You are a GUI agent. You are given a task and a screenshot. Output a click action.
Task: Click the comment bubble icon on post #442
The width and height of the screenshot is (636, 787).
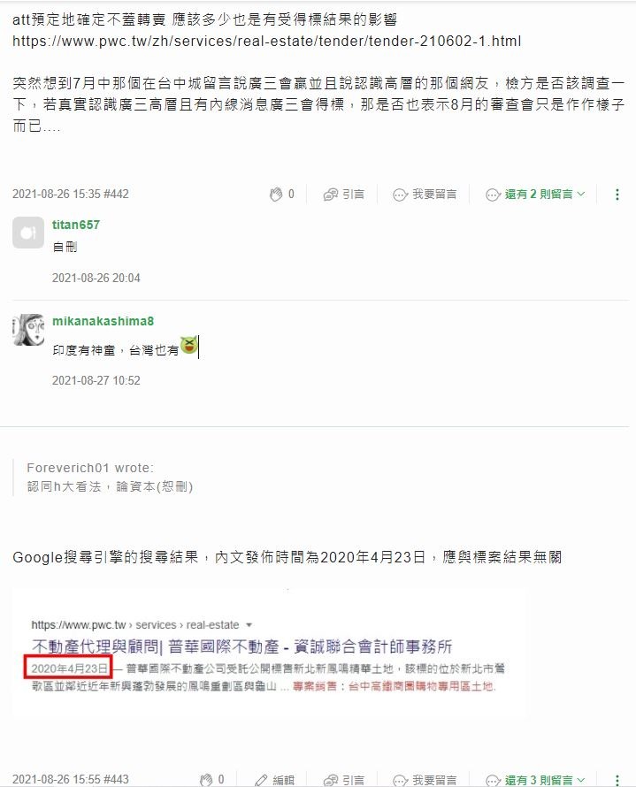(400, 195)
